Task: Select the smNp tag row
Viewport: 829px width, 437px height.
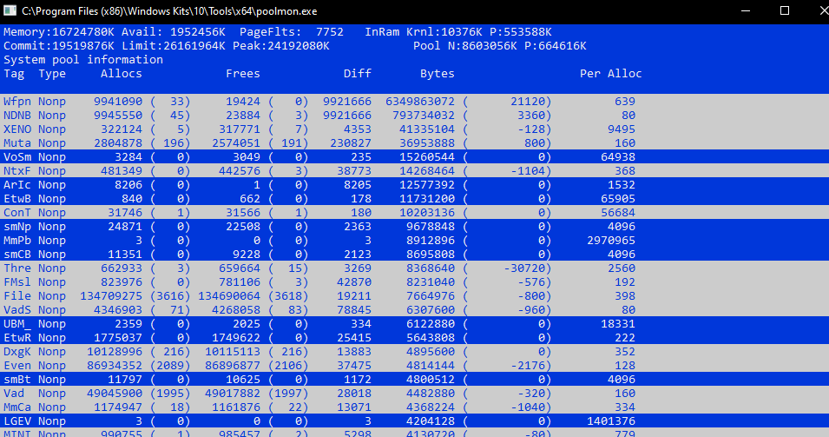Action: (x=415, y=226)
